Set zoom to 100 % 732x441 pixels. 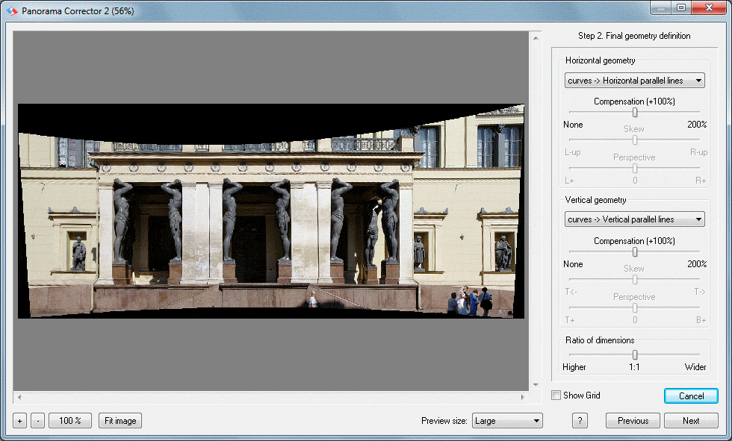click(x=70, y=421)
